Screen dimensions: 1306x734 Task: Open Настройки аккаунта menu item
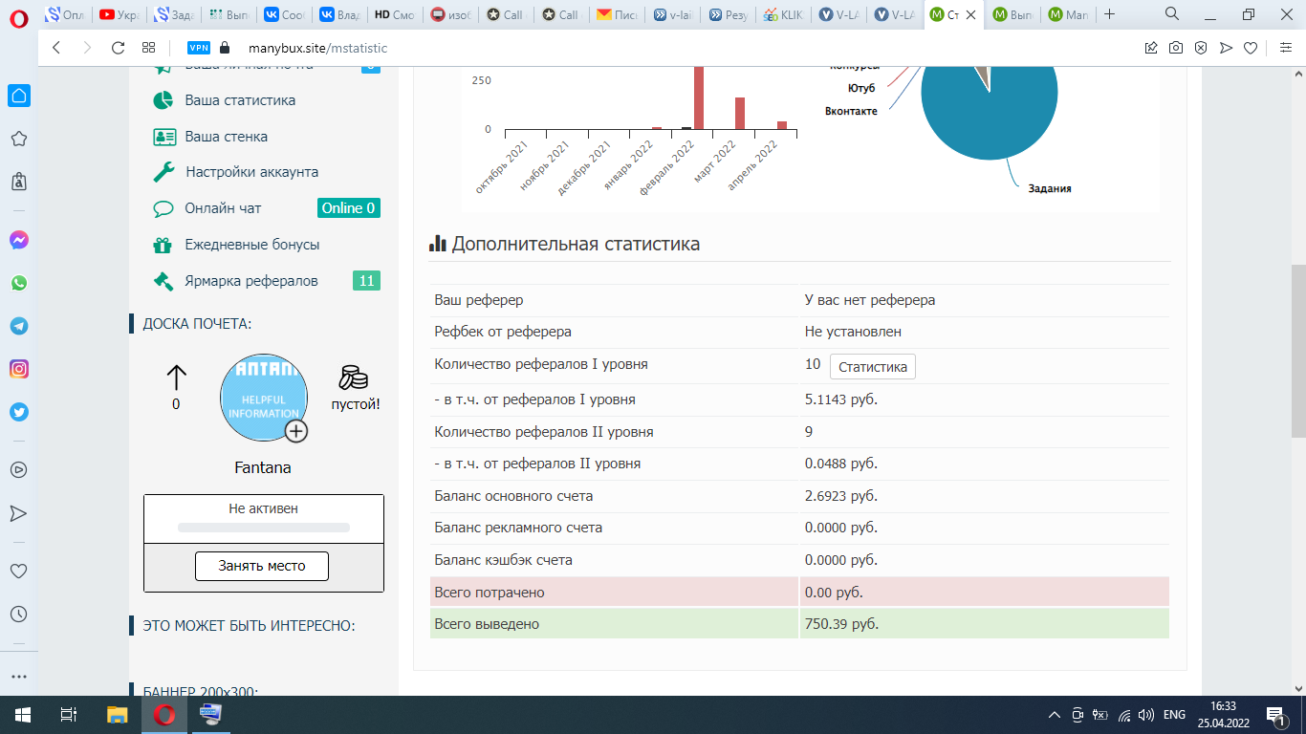point(251,172)
